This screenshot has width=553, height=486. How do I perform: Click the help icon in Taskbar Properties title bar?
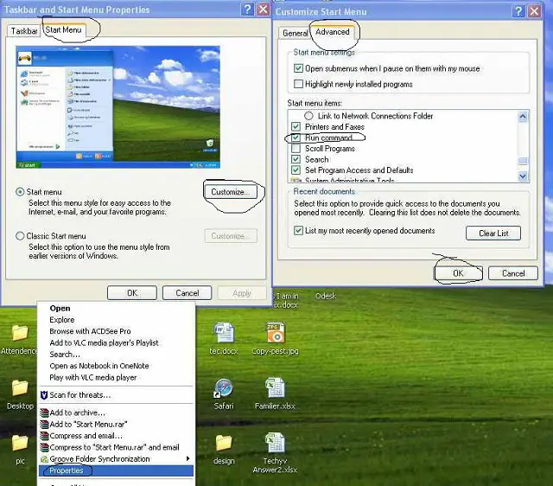pyautogui.click(x=248, y=10)
